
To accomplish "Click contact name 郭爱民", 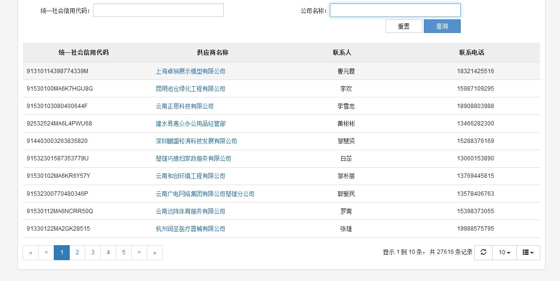I will pos(346,194).
